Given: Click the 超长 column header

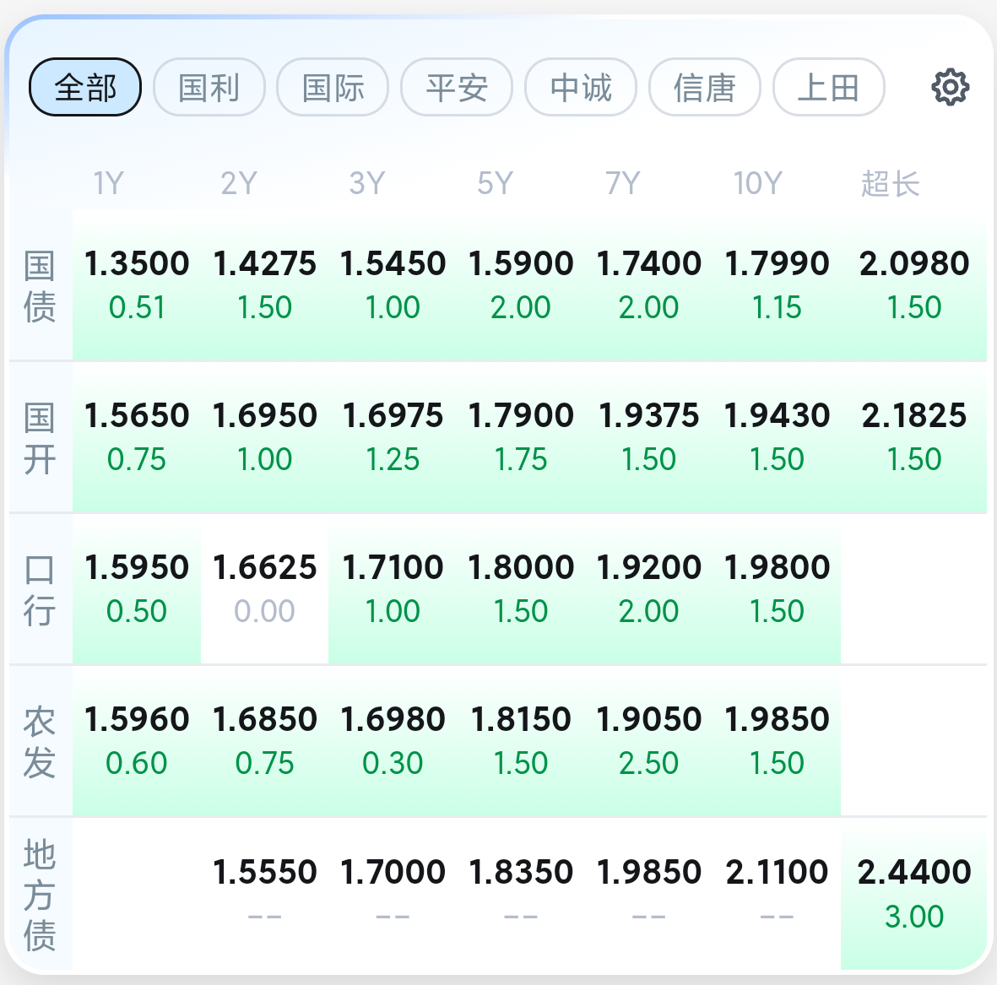Looking at the screenshot, I should pos(890,183).
